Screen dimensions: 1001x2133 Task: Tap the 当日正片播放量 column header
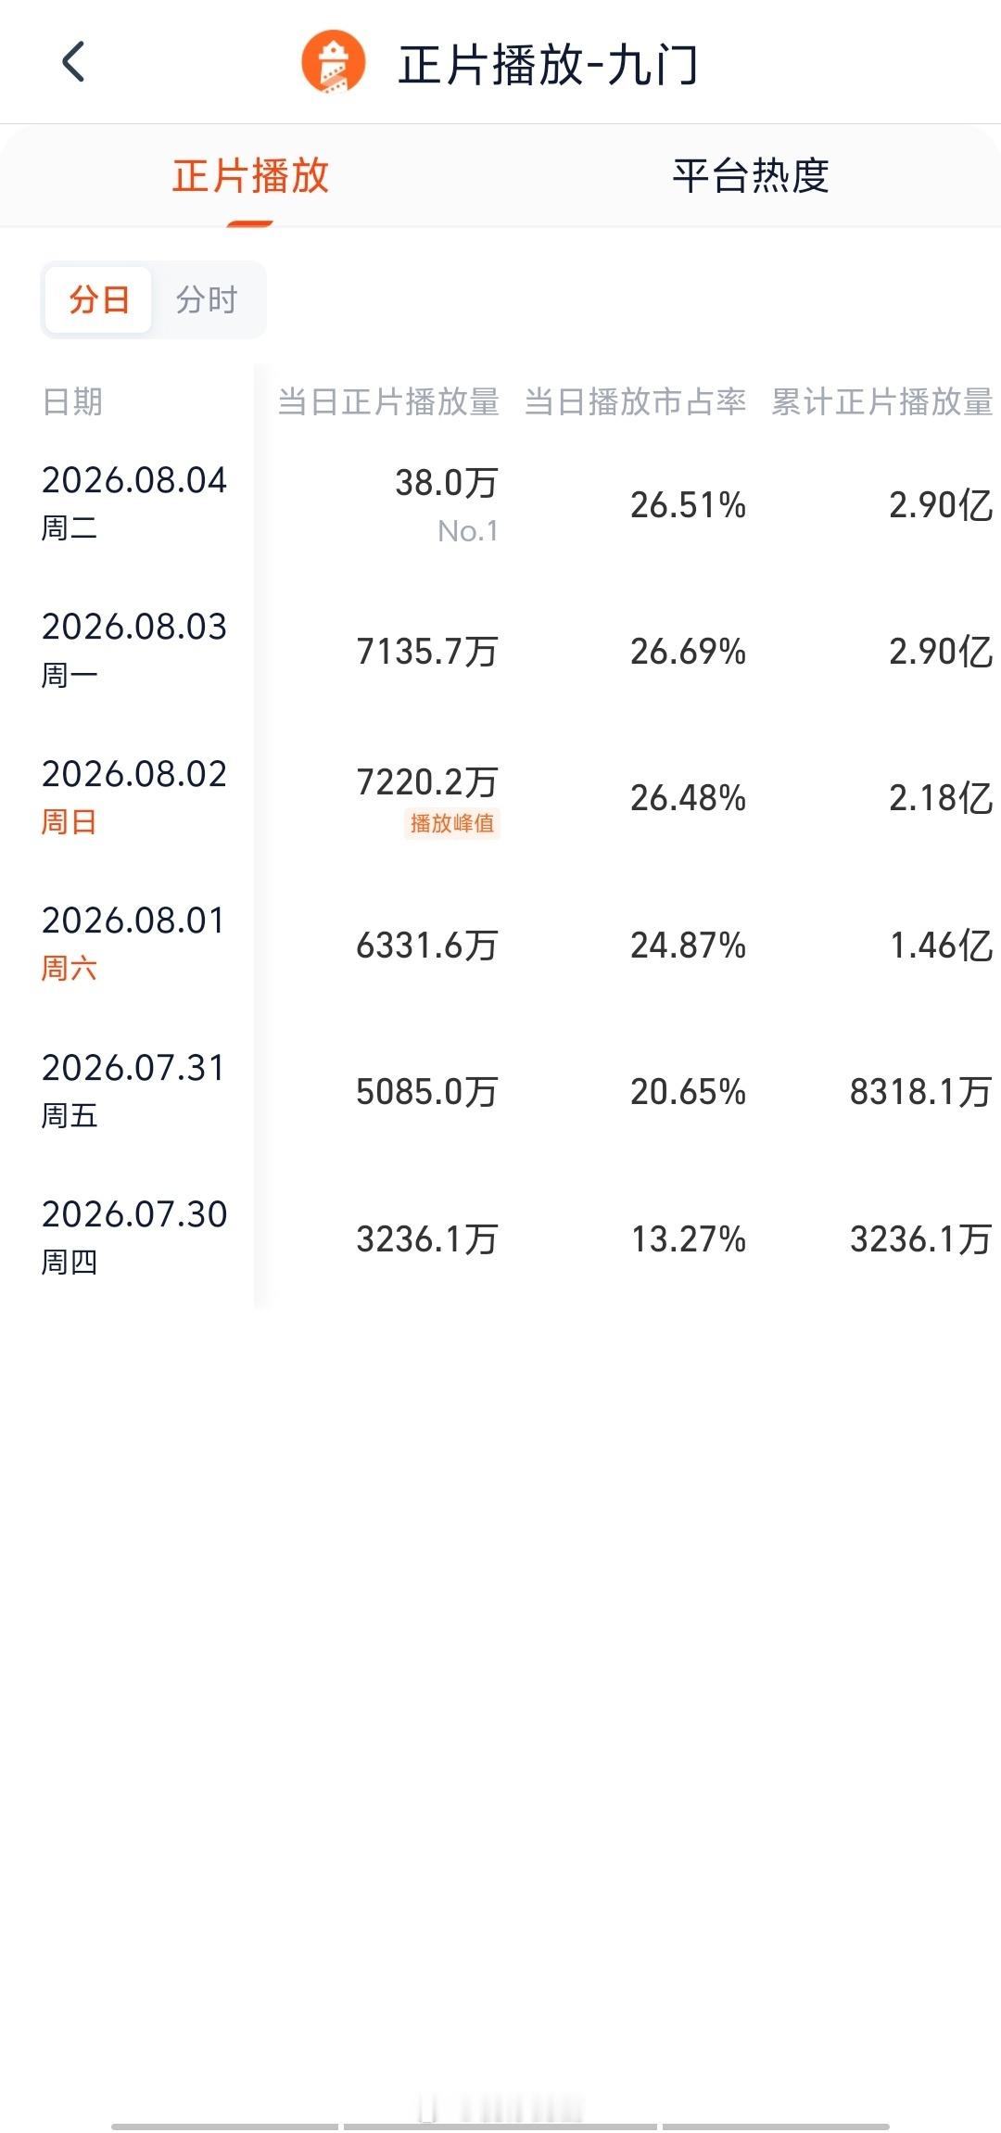(x=389, y=401)
